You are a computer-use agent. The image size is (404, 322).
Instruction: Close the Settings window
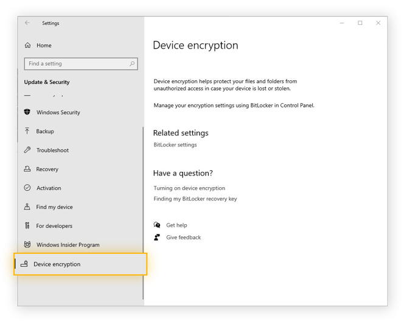pyautogui.click(x=378, y=23)
